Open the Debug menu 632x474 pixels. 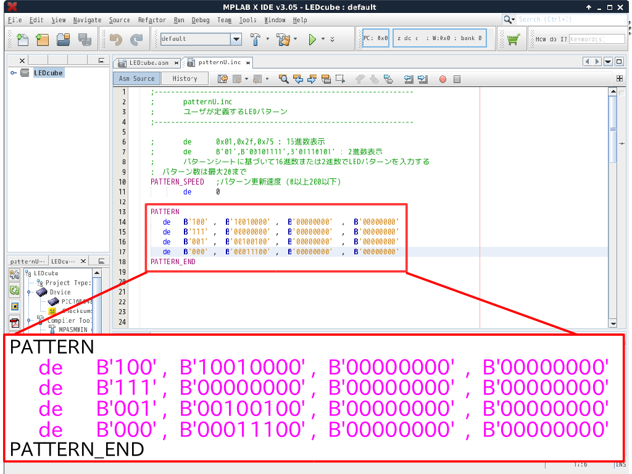coord(201,20)
